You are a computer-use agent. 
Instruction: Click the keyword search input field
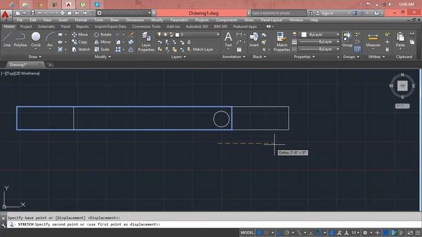click(278, 13)
